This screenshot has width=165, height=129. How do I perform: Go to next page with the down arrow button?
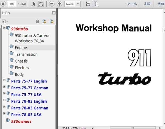coord(3,4)
